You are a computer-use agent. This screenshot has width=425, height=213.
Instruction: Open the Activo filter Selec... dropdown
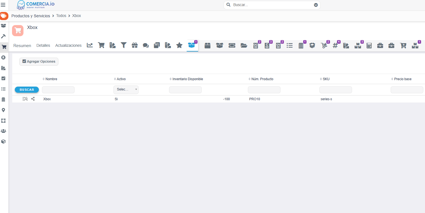[126, 90]
